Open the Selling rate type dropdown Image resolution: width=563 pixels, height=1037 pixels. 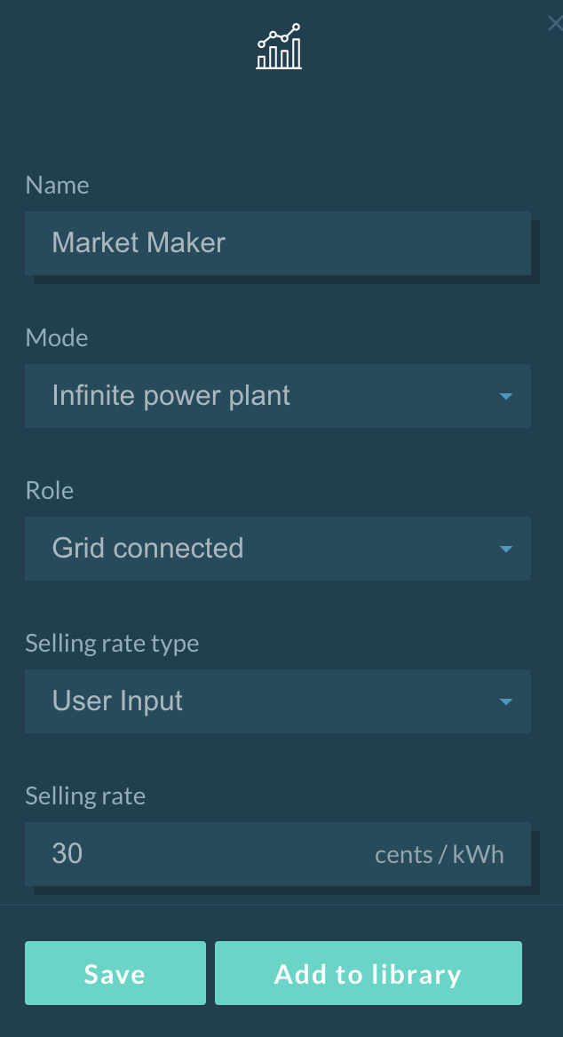coord(278,701)
